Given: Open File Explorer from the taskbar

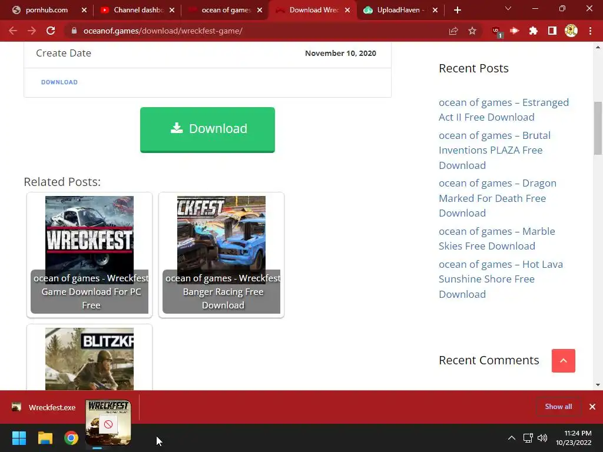Looking at the screenshot, I should click(45, 438).
